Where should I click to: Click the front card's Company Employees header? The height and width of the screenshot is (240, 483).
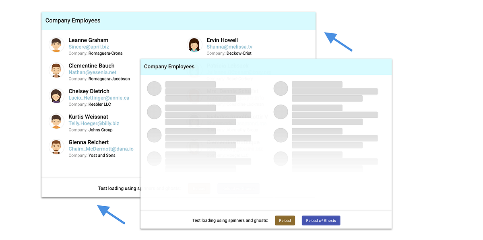click(x=169, y=66)
